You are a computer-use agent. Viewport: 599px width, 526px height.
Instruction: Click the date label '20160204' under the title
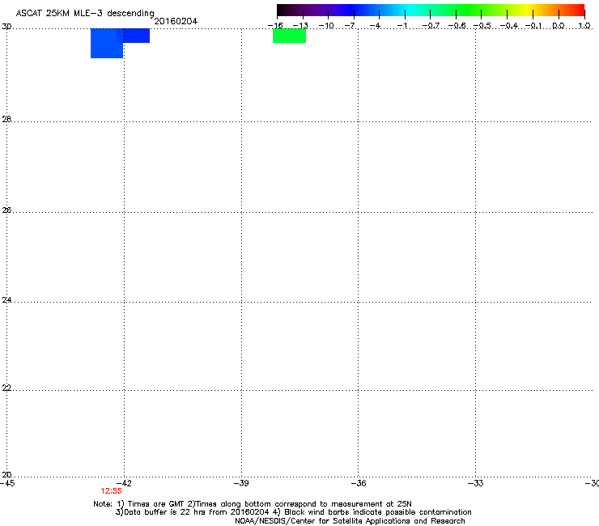[x=176, y=21]
